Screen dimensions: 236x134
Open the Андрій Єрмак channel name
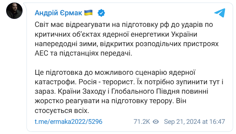(58, 13)
